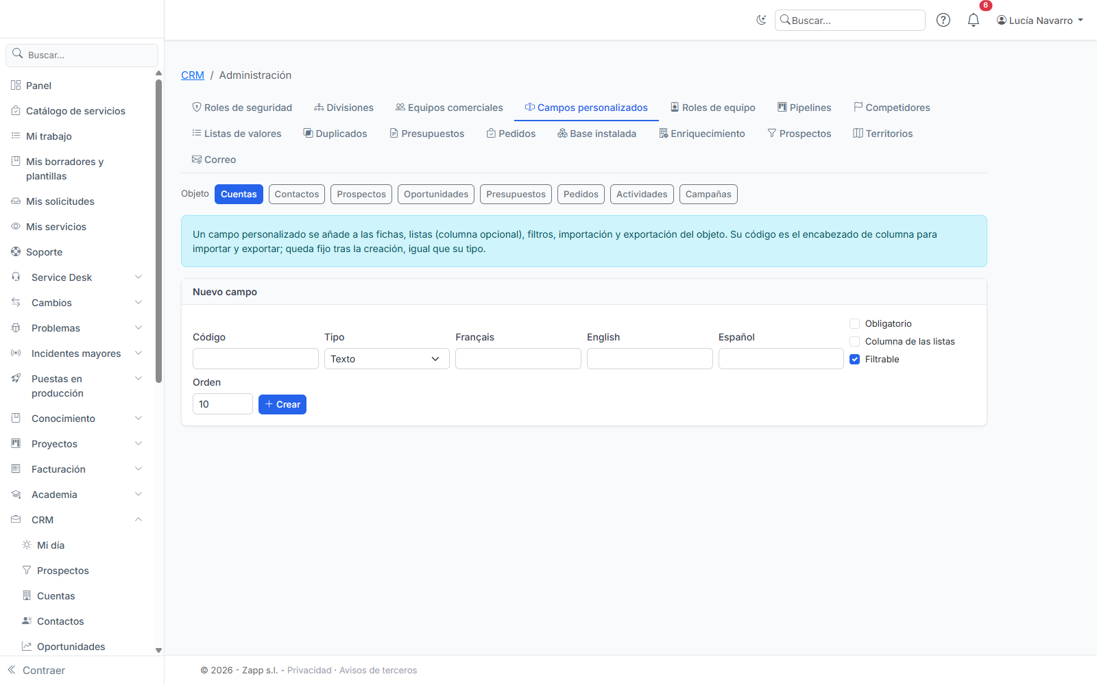
Task: Focus the Código input field
Action: pos(256,359)
